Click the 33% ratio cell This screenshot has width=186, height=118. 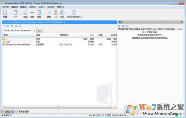101,45
